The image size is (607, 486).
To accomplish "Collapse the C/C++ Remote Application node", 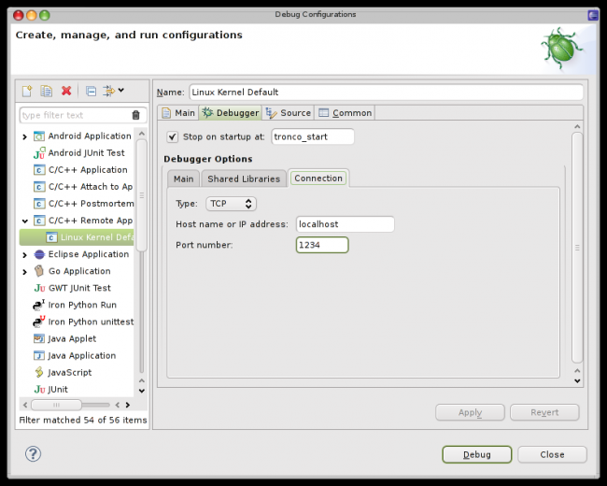I will click(x=25, y=221).
